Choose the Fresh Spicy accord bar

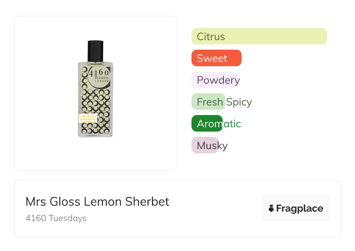[208, 102]
